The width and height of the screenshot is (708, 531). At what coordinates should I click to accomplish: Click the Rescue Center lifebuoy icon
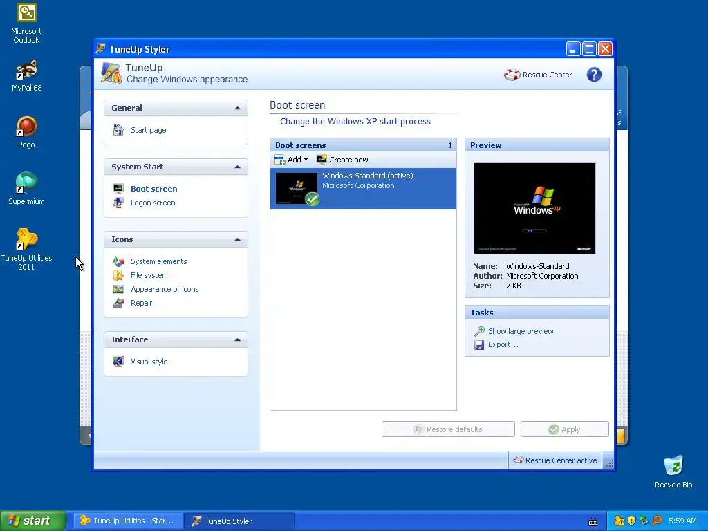tap(512, 75)
